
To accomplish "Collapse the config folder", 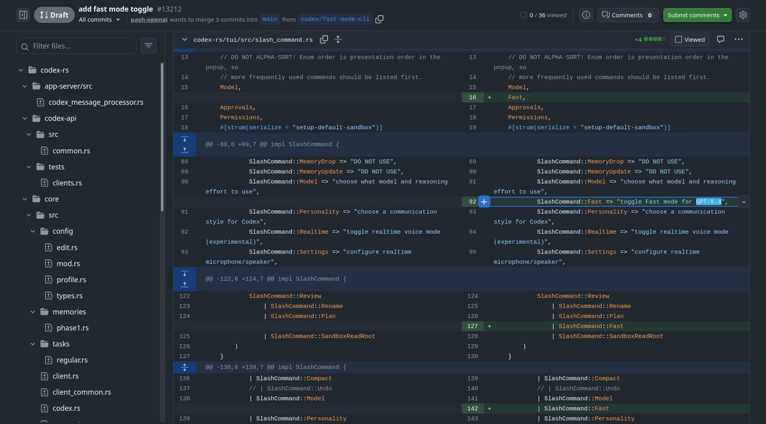I will [x=34, y=231].
